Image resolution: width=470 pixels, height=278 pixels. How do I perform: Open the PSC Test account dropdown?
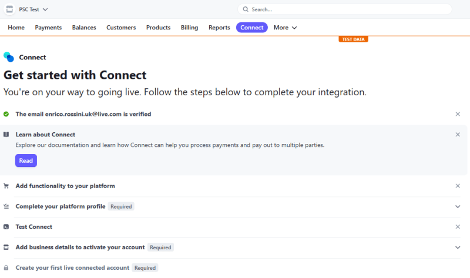click(x=33, y=9)
